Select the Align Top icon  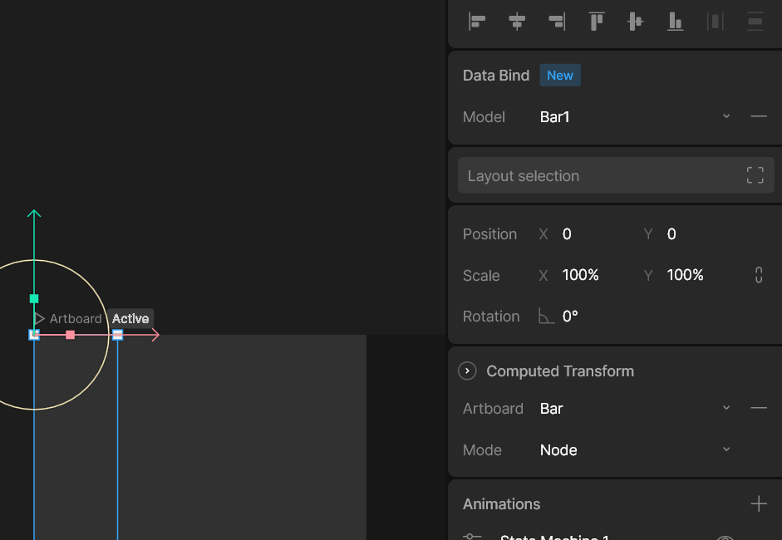tap(596, 21)
